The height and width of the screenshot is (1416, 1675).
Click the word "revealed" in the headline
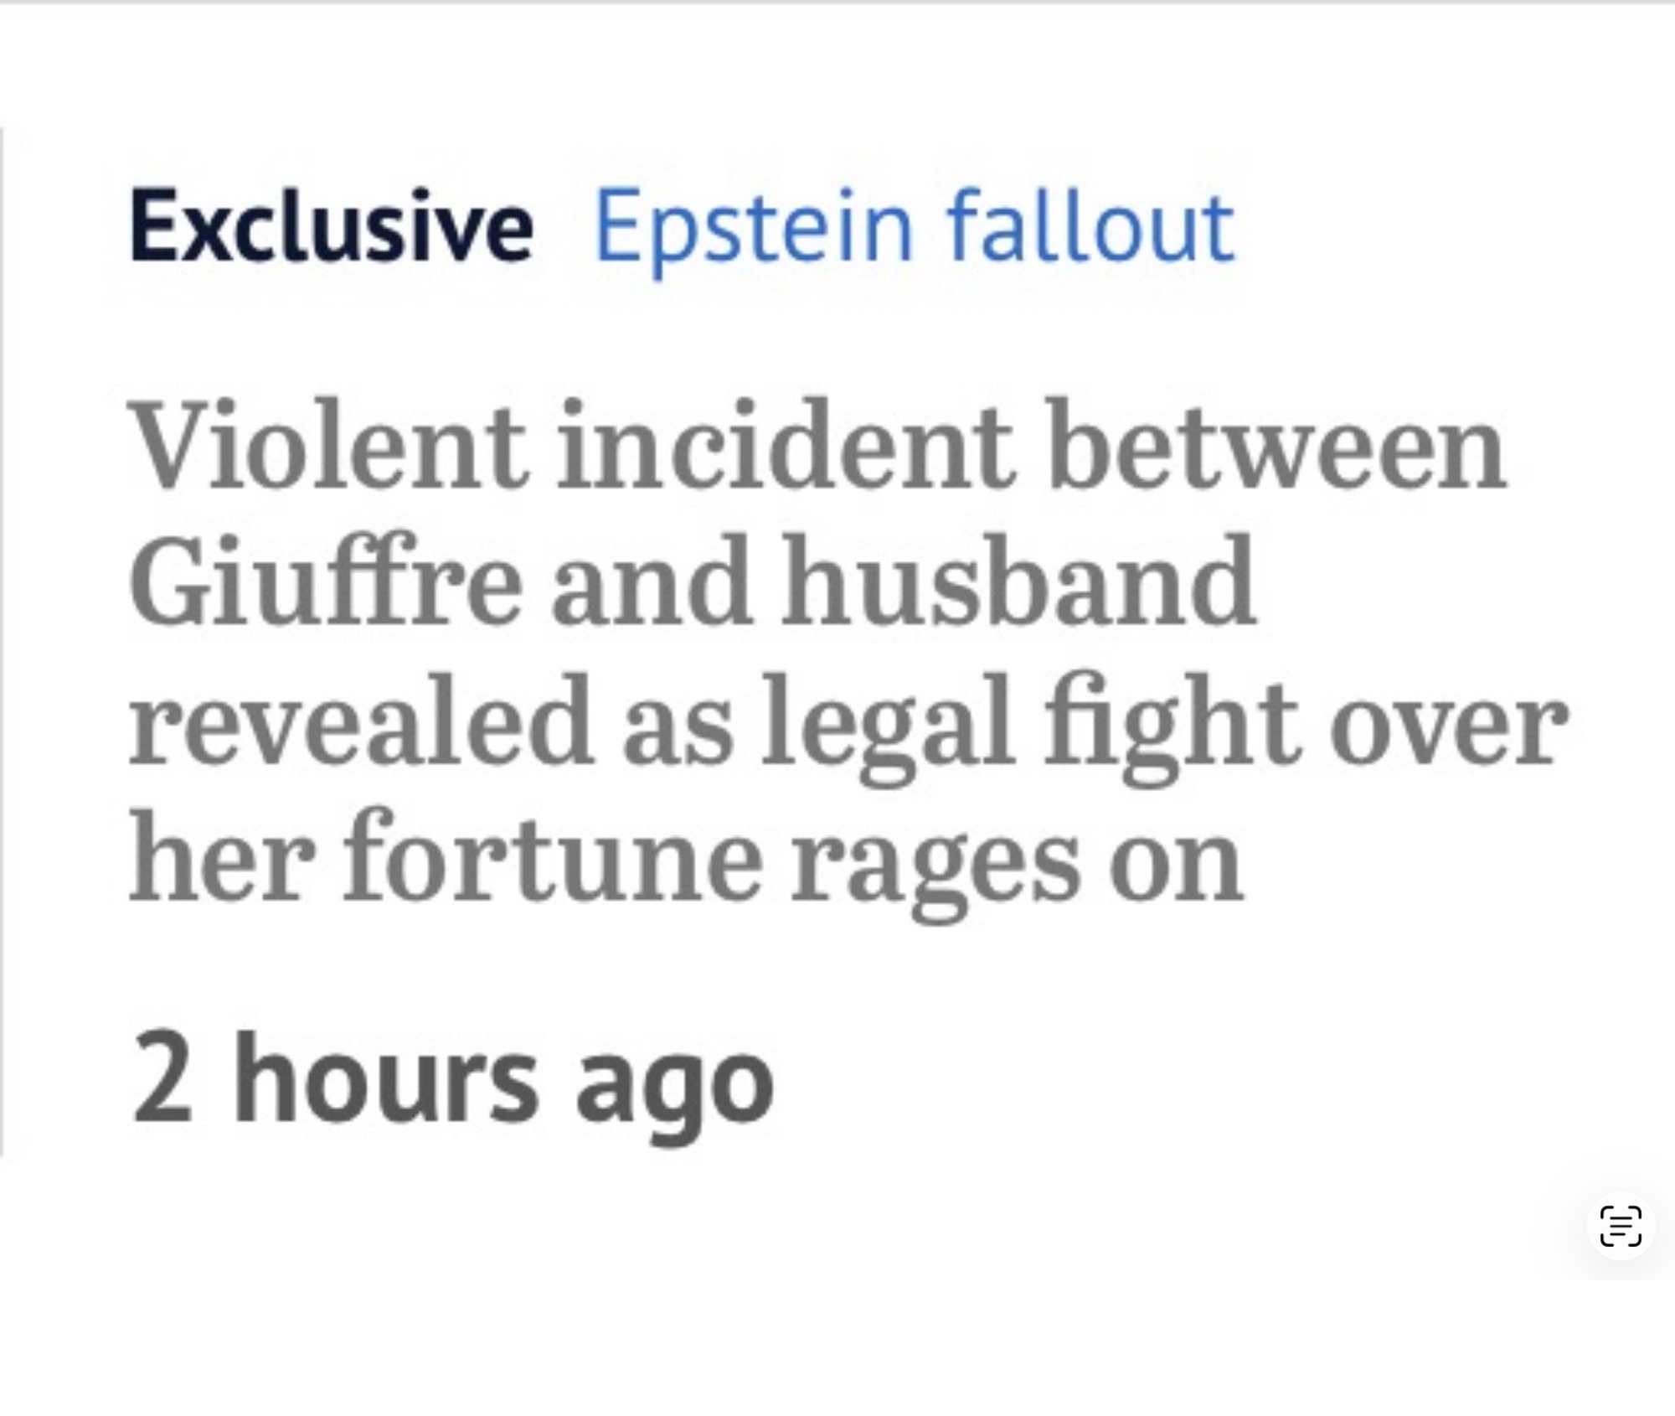(361, 721)
